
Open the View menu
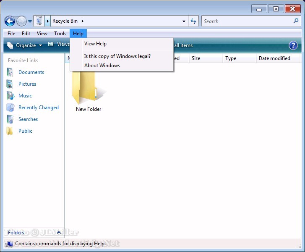click(42, 34)
